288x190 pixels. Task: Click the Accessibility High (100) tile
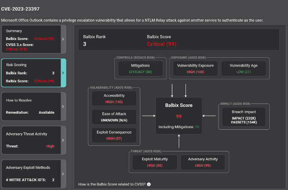coord(114,98)
